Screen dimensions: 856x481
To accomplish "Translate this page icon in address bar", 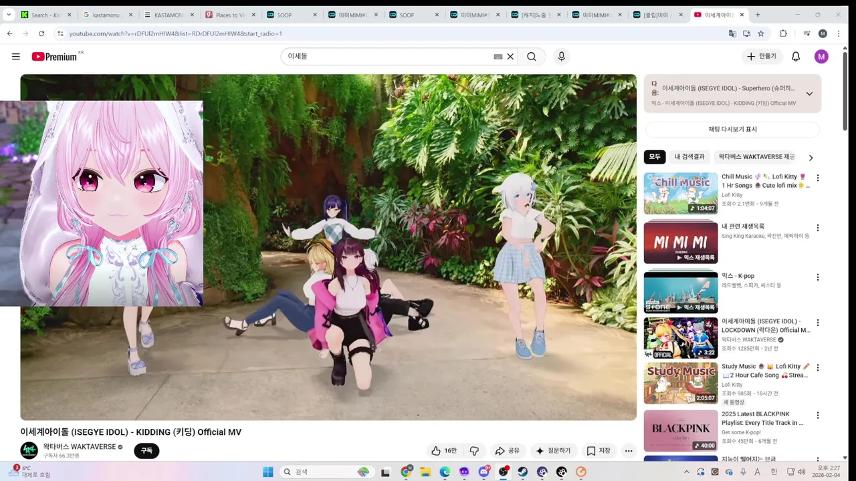I will tap(732, 33).
